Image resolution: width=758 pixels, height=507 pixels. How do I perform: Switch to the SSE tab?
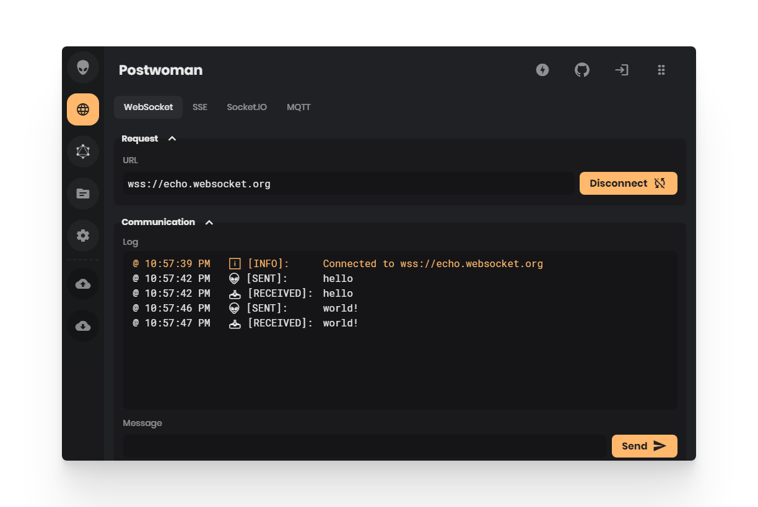pyautogui.click(x=199, y=106)
